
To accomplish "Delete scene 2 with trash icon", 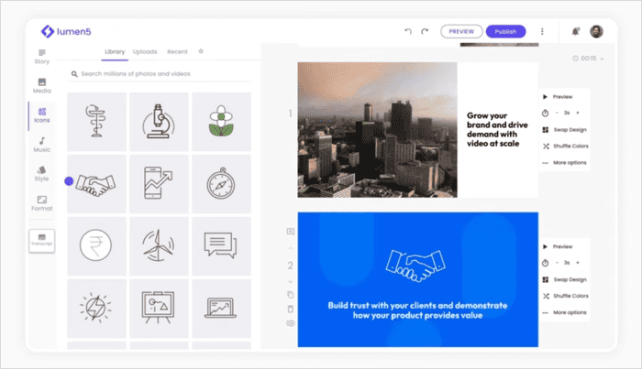I will click(x=291, y=309).
